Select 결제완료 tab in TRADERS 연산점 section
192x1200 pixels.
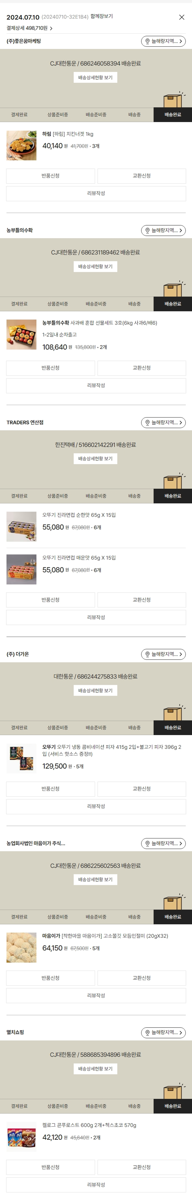(19, 496)
